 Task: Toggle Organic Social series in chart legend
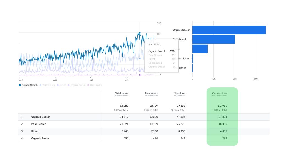[x=76, y=85]
